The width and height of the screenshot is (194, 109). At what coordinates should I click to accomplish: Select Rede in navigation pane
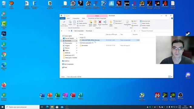point(65,67)
